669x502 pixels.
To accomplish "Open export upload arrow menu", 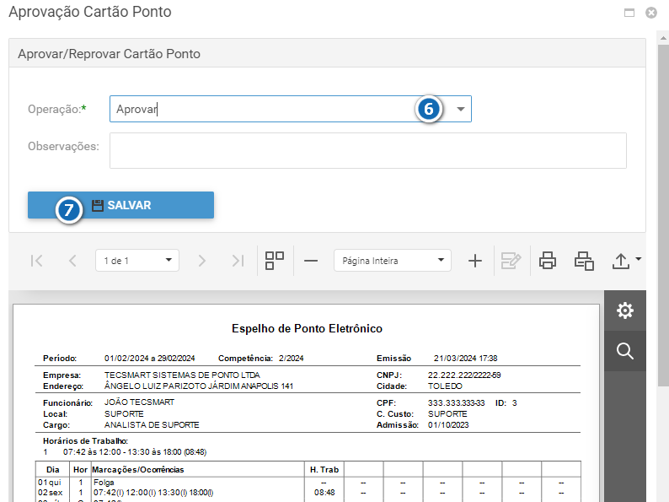I will (626, 261).
